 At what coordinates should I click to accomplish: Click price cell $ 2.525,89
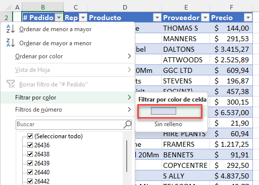click(231, 60)
